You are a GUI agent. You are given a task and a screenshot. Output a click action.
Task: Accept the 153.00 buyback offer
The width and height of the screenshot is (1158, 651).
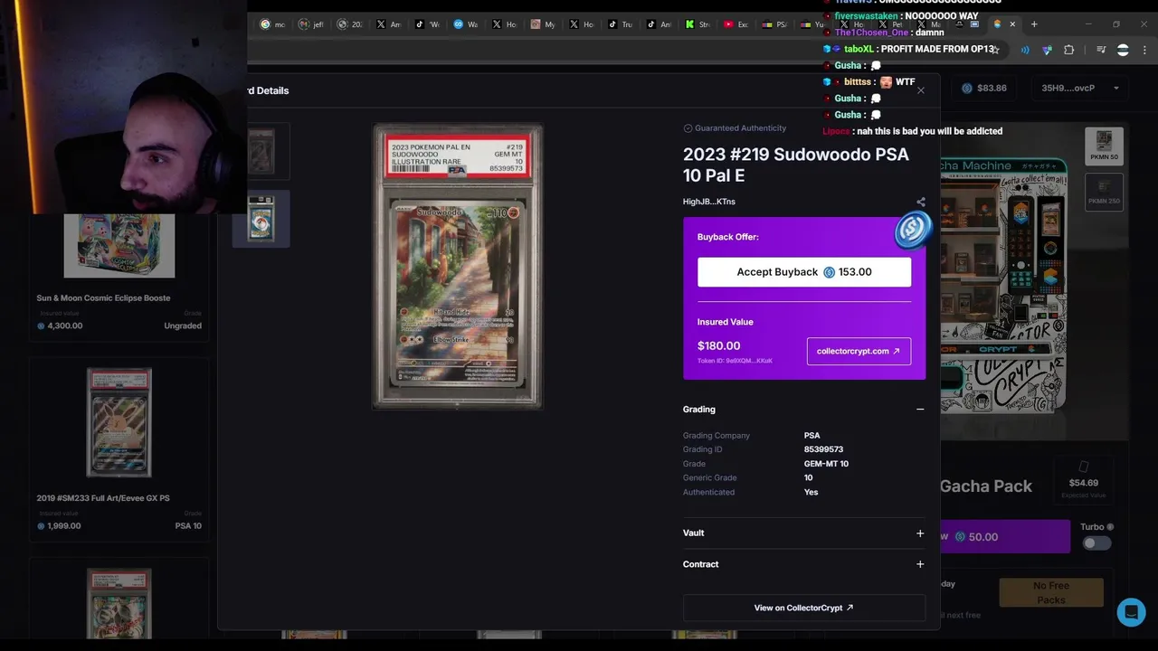(804, 272)
